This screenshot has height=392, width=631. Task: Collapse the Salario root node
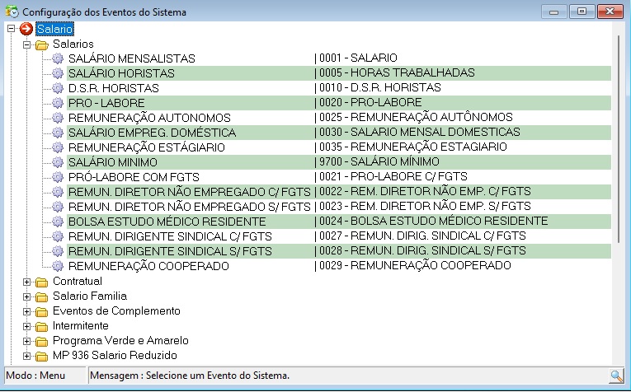tap(11, 29)
